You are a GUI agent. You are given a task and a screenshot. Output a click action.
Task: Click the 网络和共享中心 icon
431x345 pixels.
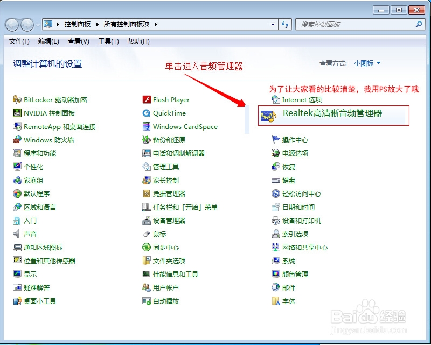click(x=276, y=247)
